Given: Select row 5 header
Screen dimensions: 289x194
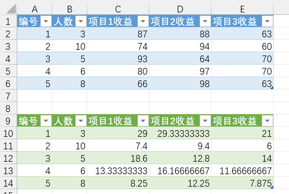Looking at the screenshot, I should tap(8, 71).
